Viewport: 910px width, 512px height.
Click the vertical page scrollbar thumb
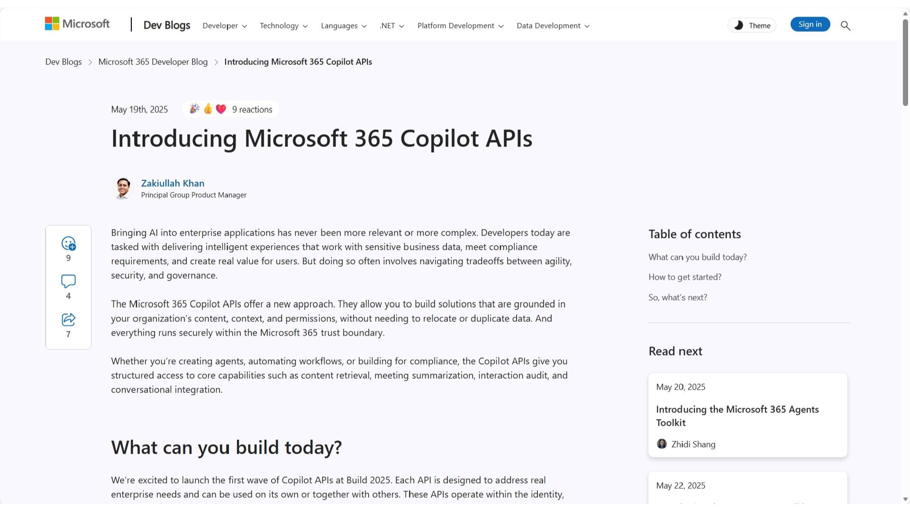905,62
